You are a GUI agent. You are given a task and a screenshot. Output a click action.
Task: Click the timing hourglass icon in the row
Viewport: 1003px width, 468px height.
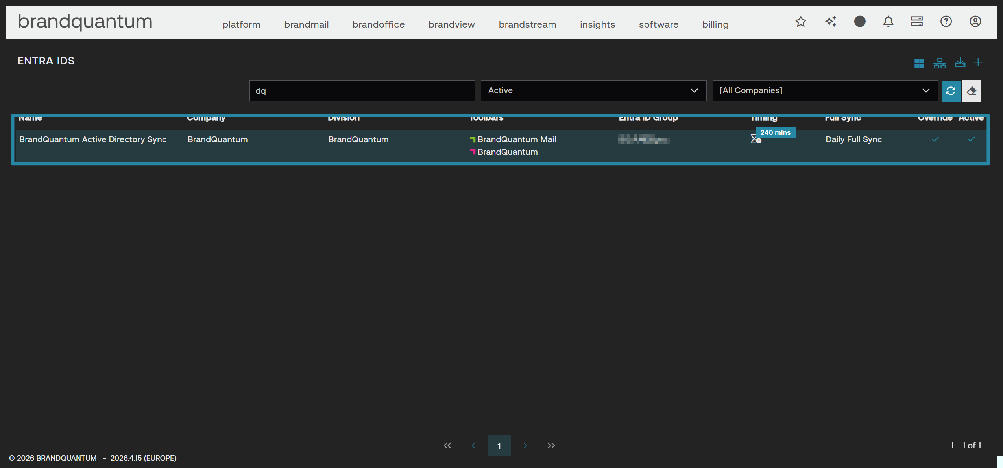click(x=755, y=139)
